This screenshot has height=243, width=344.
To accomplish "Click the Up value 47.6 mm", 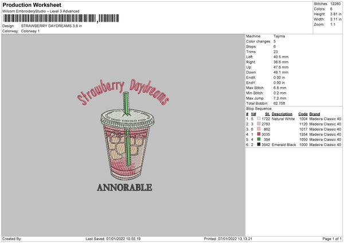I will (281, 67).
